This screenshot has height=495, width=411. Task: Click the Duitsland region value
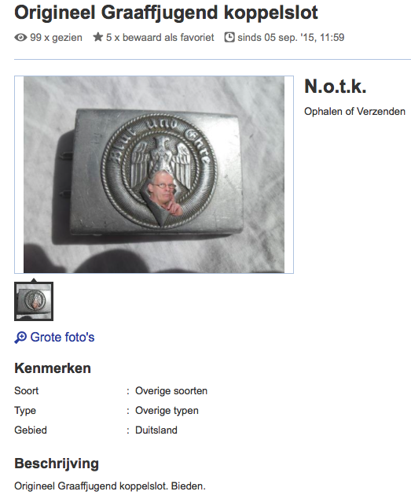(x=156, y=430)
